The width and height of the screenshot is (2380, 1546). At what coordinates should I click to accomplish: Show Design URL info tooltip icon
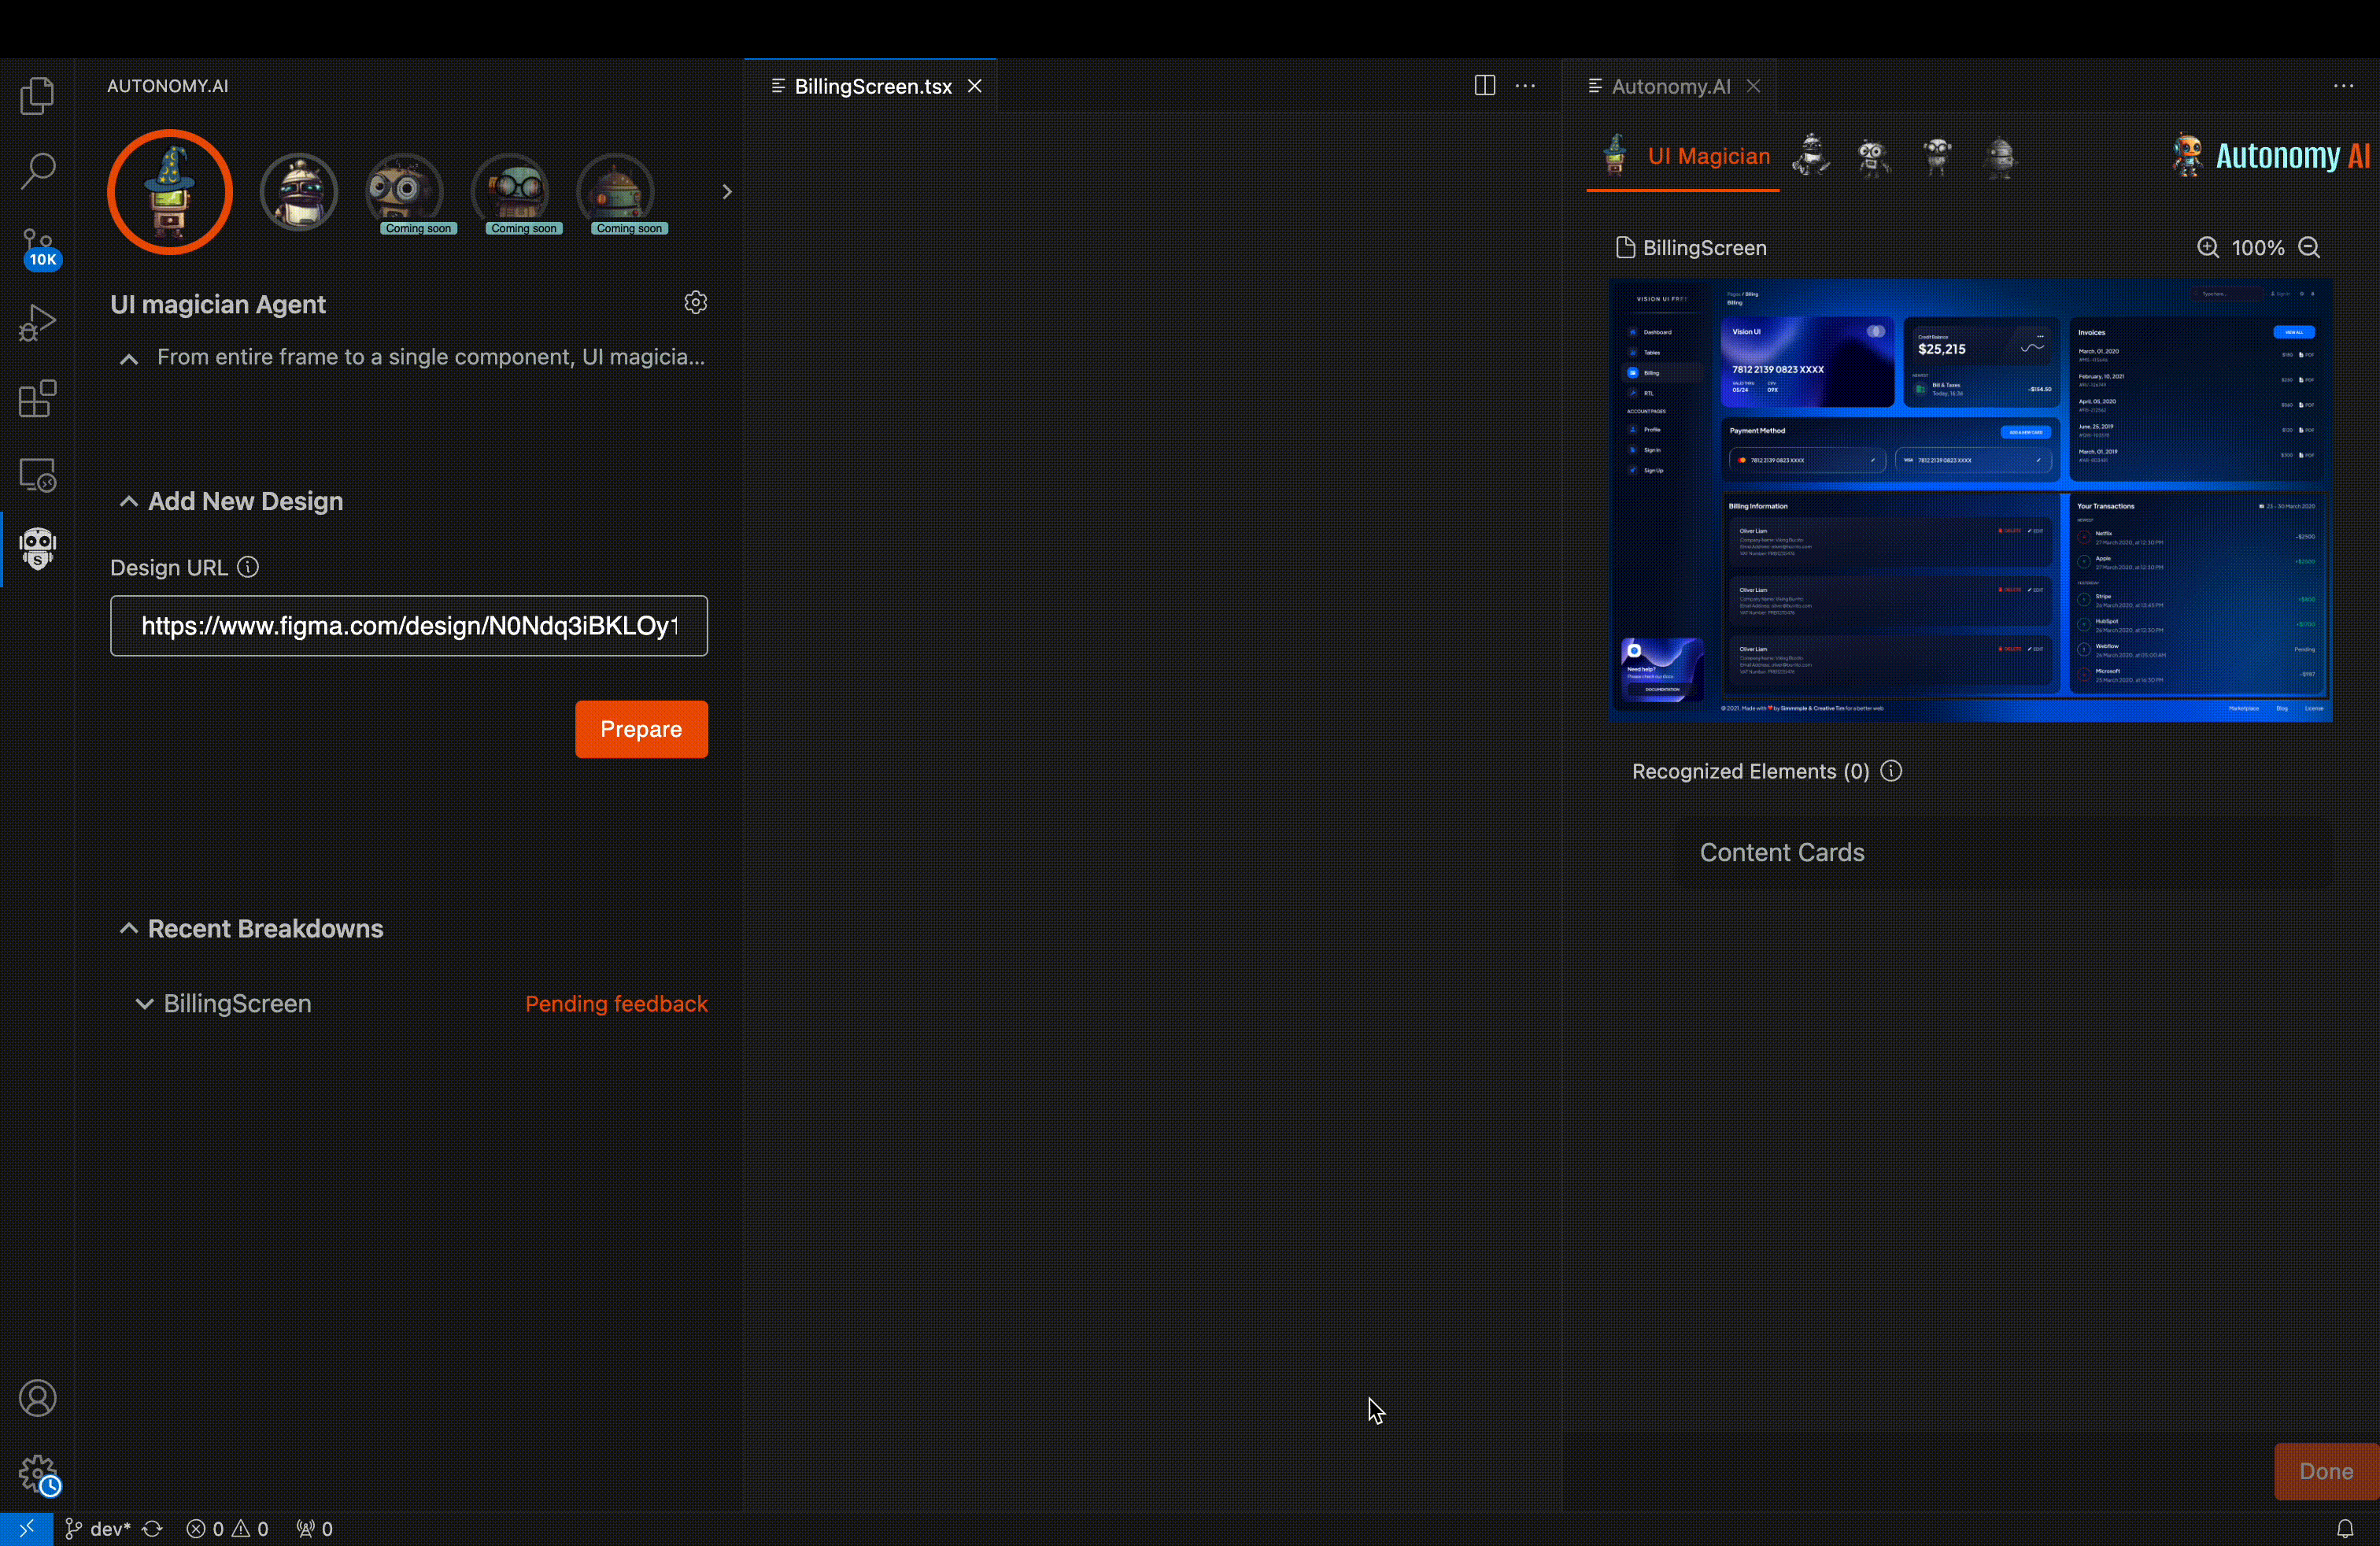248,567
